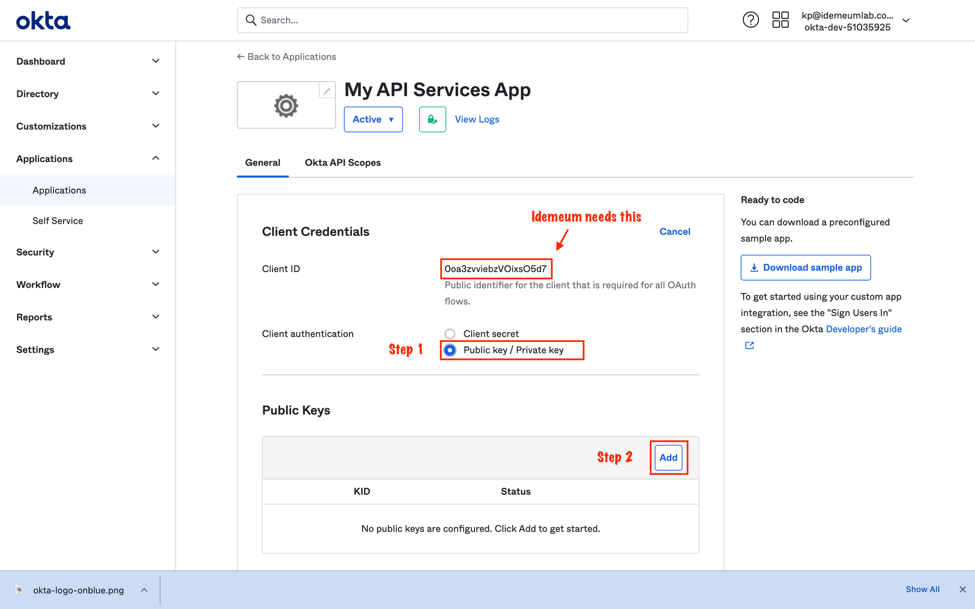Open the Developer's guide link
Screen dimensions: 975x609
point(864,329)
